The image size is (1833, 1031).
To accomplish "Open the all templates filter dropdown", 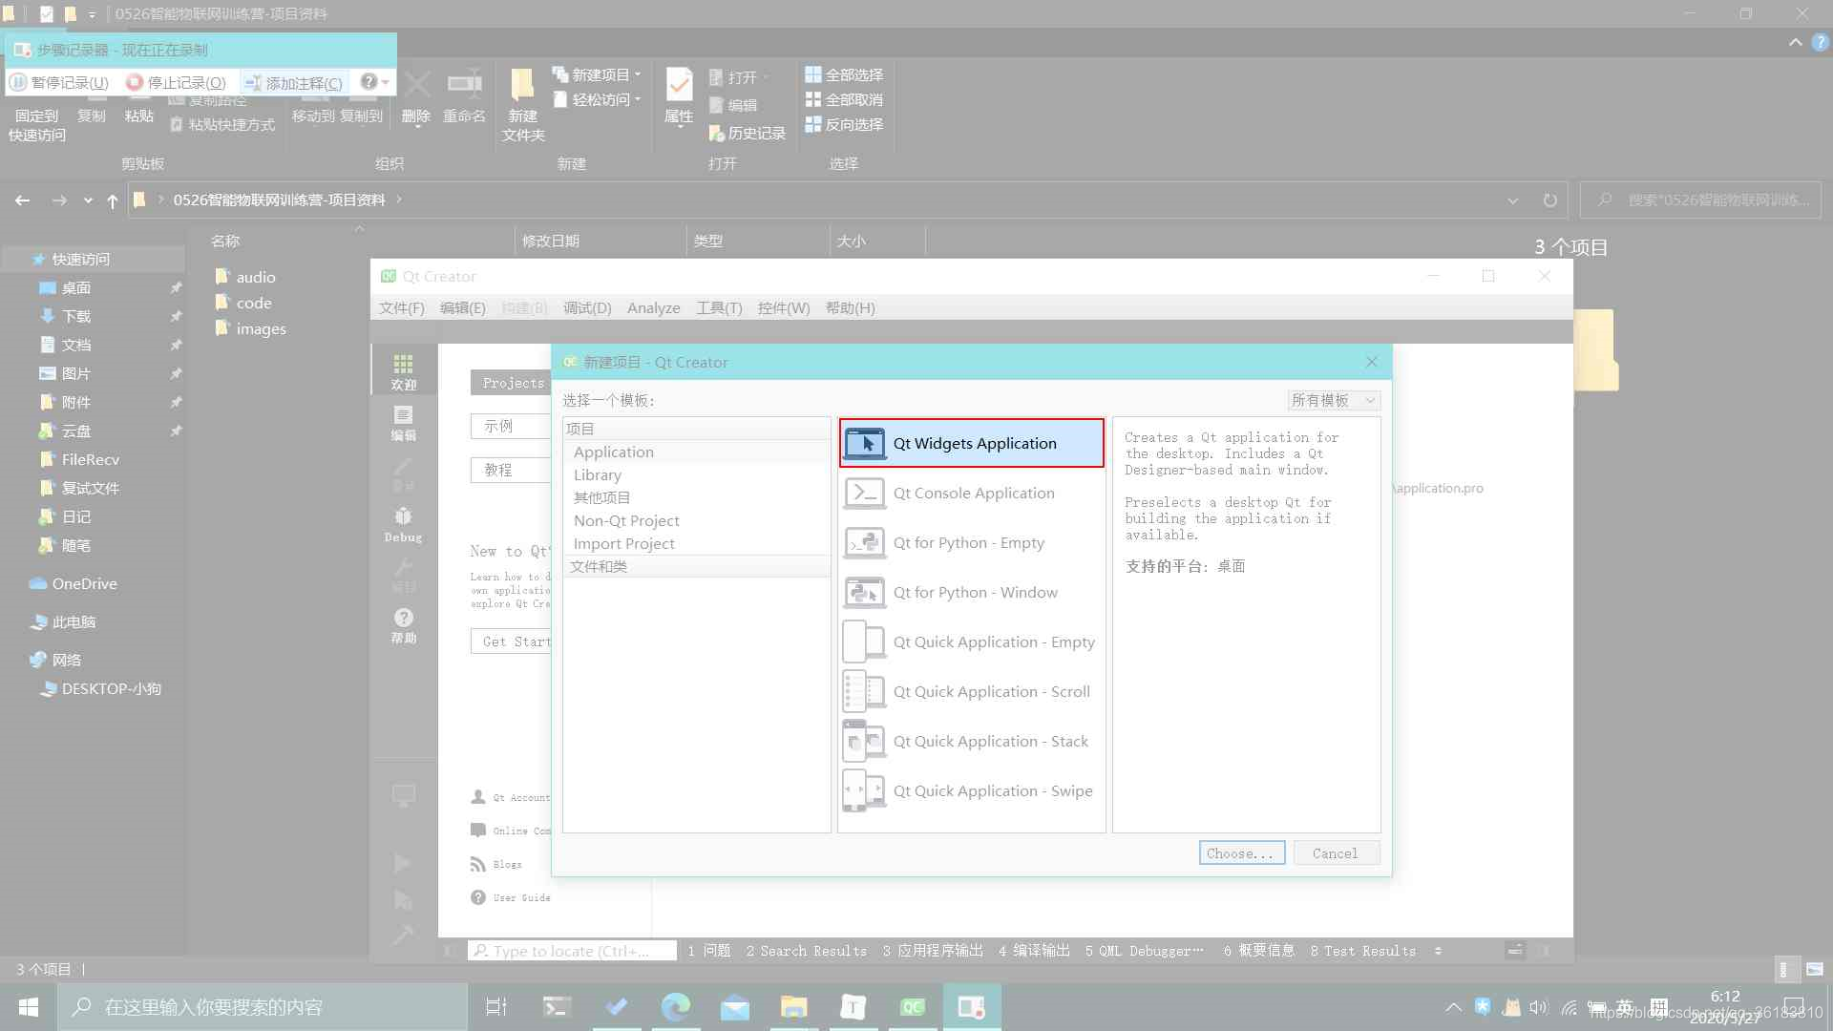I will click(x=1333, y=400).
